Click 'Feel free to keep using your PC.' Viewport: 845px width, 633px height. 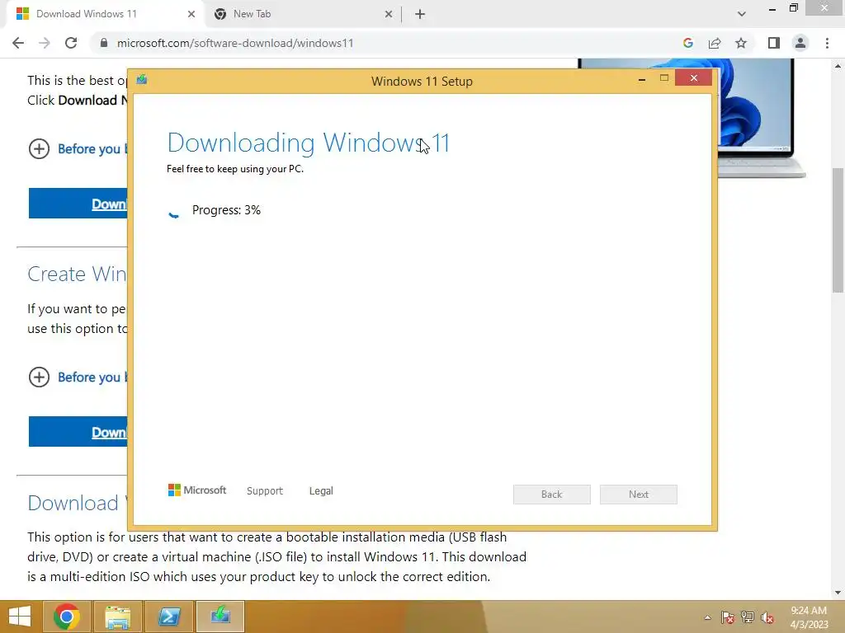tap(235, 169)
